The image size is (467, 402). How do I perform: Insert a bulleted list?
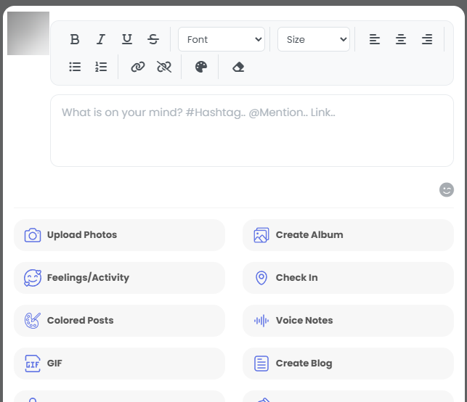(x=75, y=67)
